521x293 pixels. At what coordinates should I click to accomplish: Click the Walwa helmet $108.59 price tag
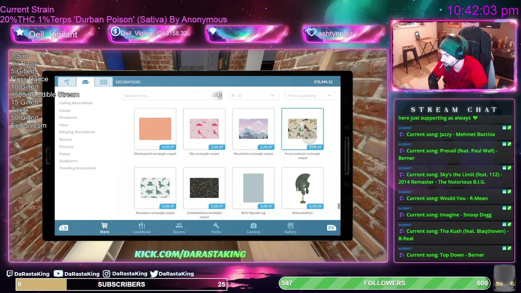(x=315, y=206)
